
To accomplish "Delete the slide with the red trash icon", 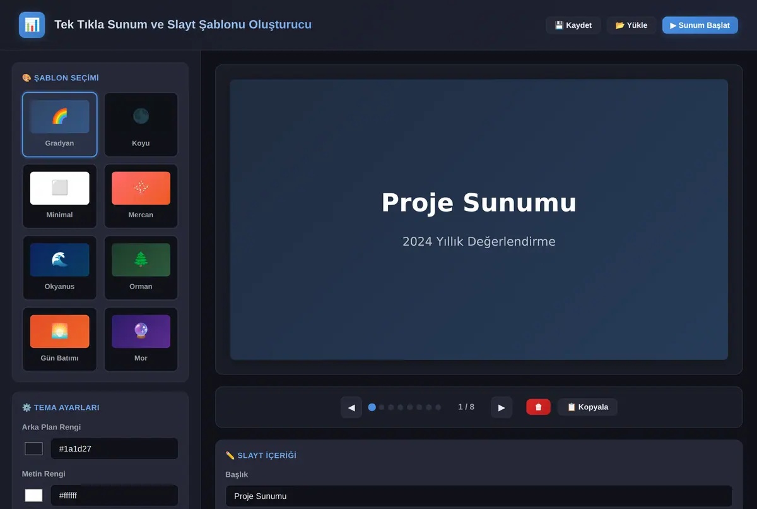I will [538, 407].
